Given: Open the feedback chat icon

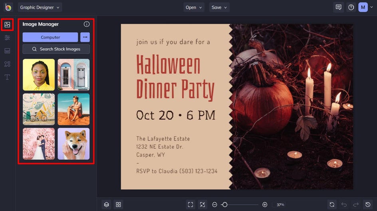Looking at the screenshot, I should [x=339, y=8].
